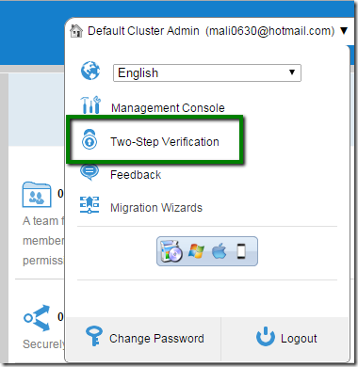
Task: Click the Default Cluster Admin account name
Action: pyautogui.click(x=143, y=31)
